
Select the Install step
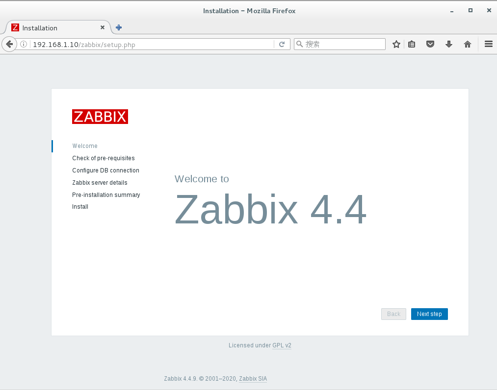click(80, 207)
